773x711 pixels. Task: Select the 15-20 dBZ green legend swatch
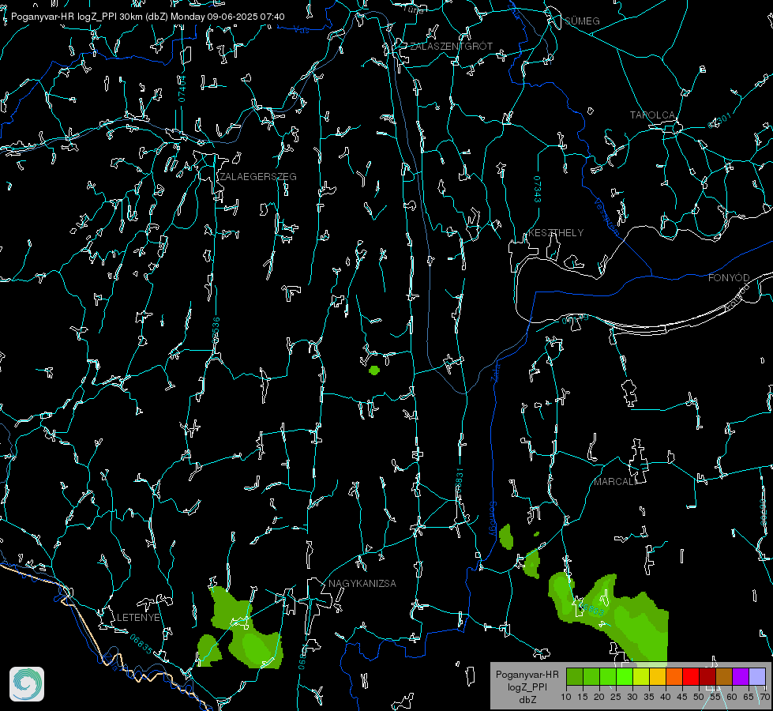(591, 676)
